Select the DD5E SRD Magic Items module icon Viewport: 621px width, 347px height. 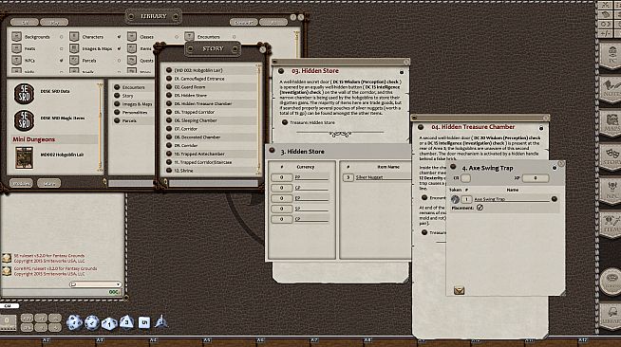[x=24, y=120]
